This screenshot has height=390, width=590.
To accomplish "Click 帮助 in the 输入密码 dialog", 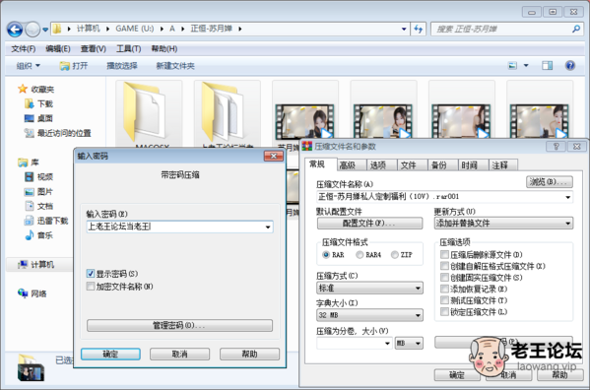I will click(x=249, y=354).
